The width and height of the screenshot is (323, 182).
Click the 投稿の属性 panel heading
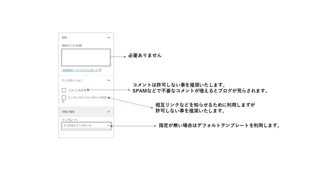coord(68,112)
